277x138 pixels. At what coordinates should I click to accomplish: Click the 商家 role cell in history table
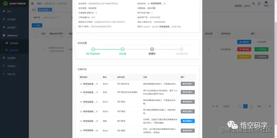pyautogui.click(x=105, y=121)
